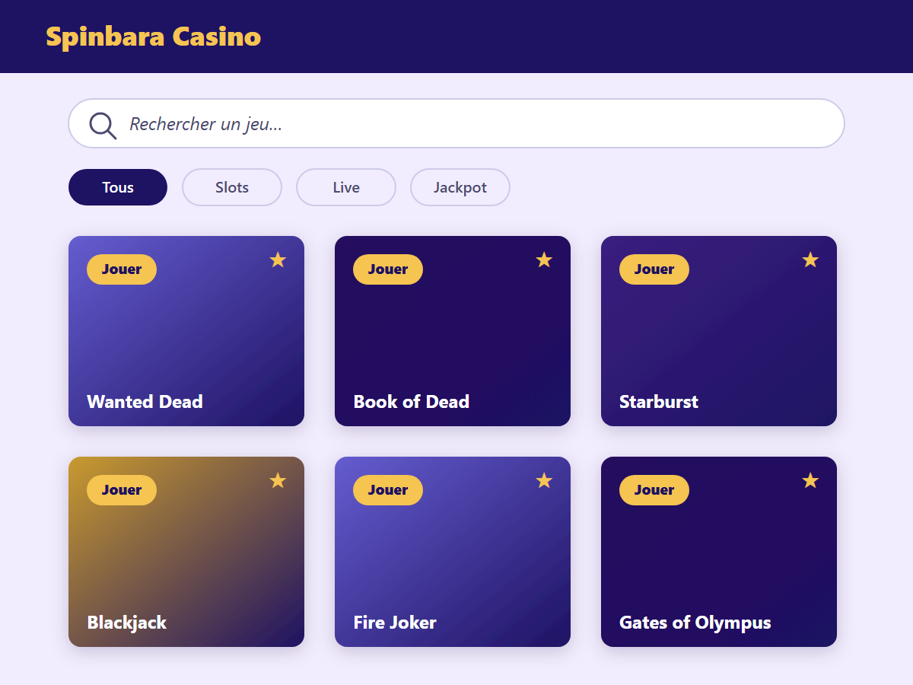Screen dimensions: 913x685
Task: Open the Blackjack game thumbnail
Action: tap(186, 552)
